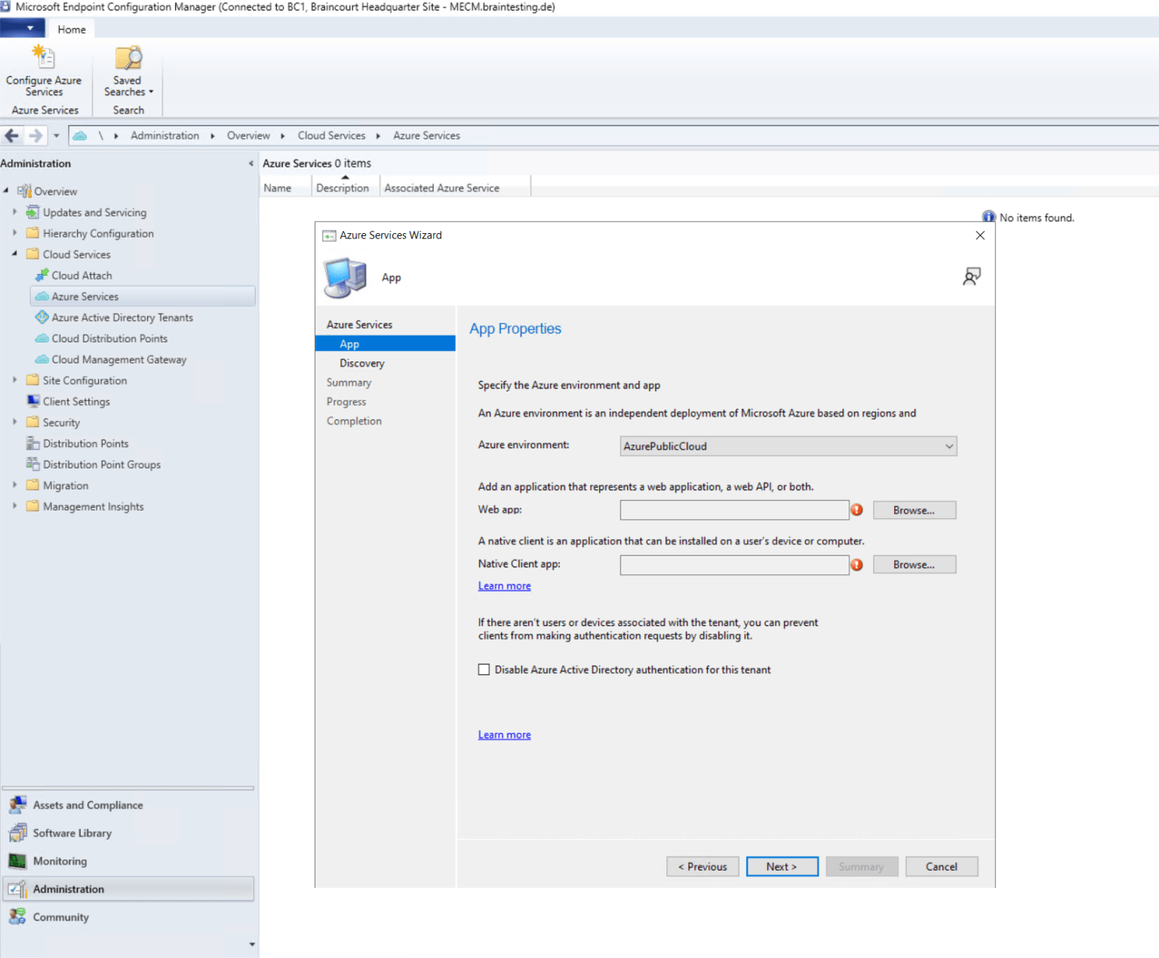Switch to the Software Library workspace
Image resolution: width=1159 pixels, height=958 pixels.
[72, 833]
